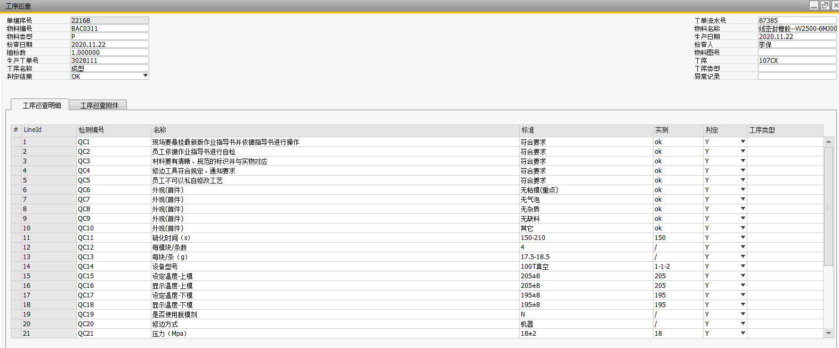Click the vertical scrollbar thumb of table
The image size is (839, 348).
(828, 206)
